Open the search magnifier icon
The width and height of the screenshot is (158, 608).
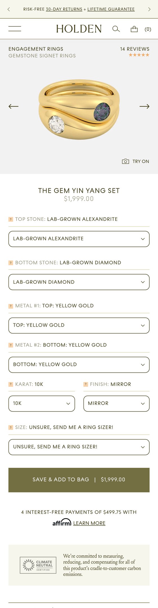pos(116,29)
